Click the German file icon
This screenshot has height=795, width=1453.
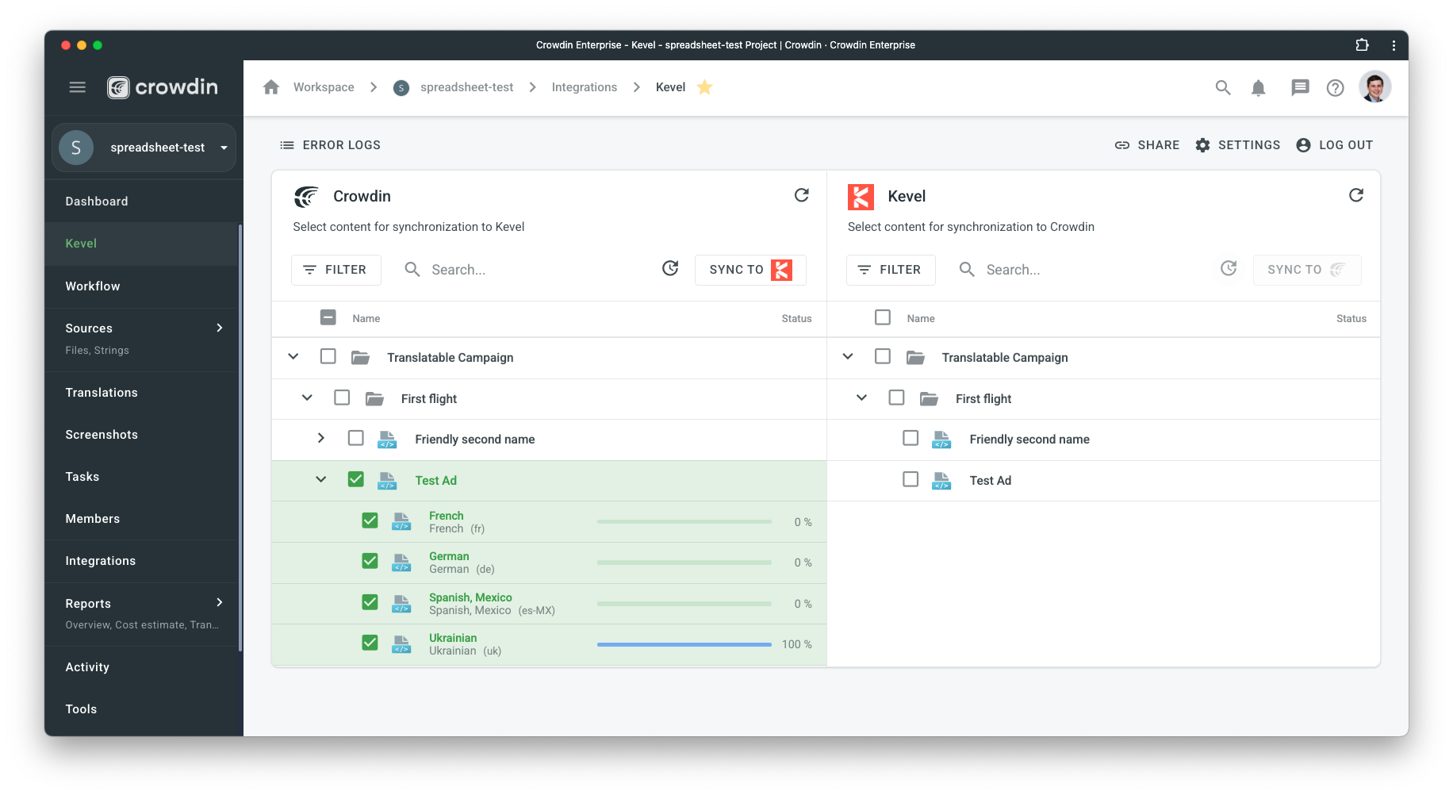click(401, 563)
